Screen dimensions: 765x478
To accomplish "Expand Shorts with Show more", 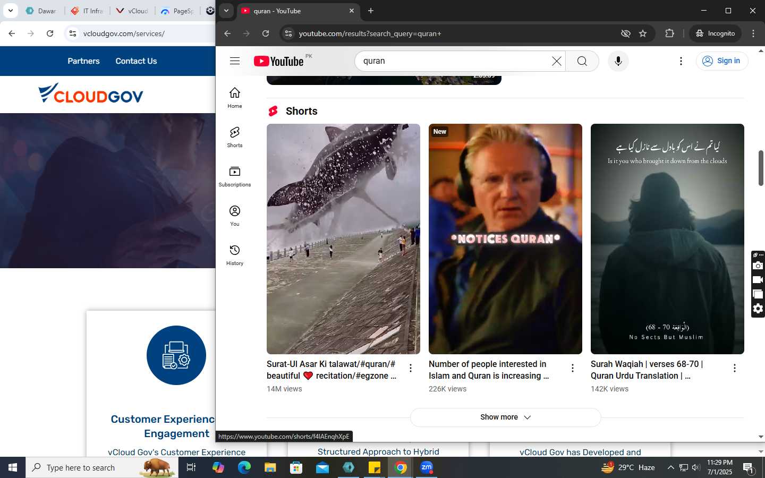I will coord(505,417).
